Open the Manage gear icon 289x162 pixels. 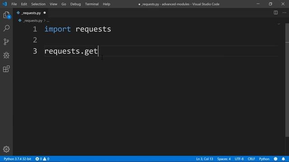pyautogui.click(x=6, y=149)
